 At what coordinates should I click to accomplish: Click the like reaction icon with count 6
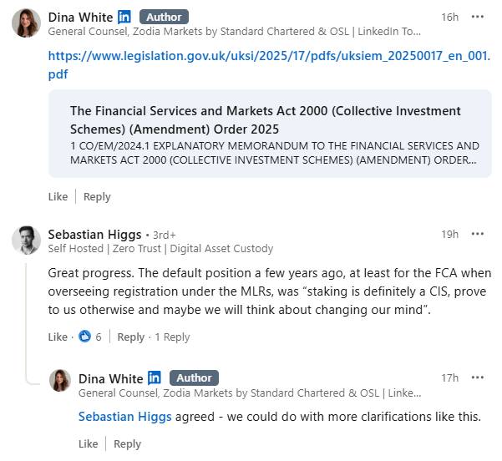pos(85,337)
